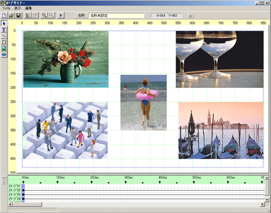Open the ファイル menu
Screen dimensions: 271x213
coord(6,8)
